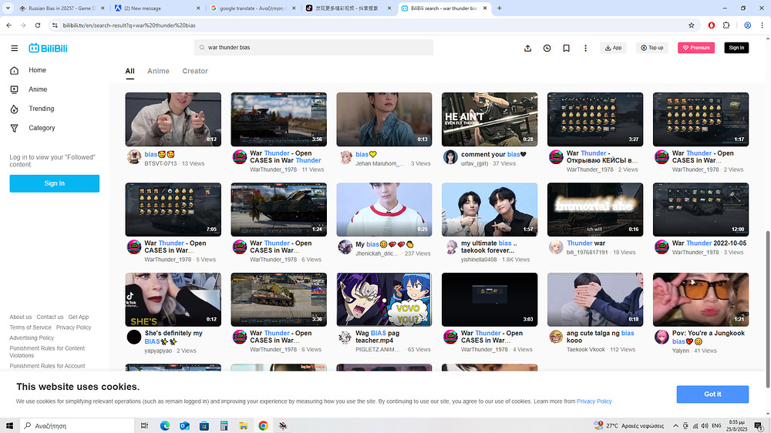Open watch history clock icon

coord(547,49)
